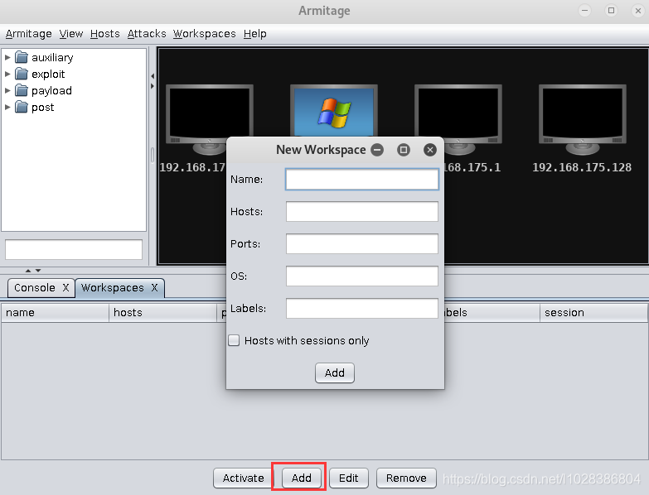Expand the exploit module folder

pyautogui.click(x=7, y=74)
